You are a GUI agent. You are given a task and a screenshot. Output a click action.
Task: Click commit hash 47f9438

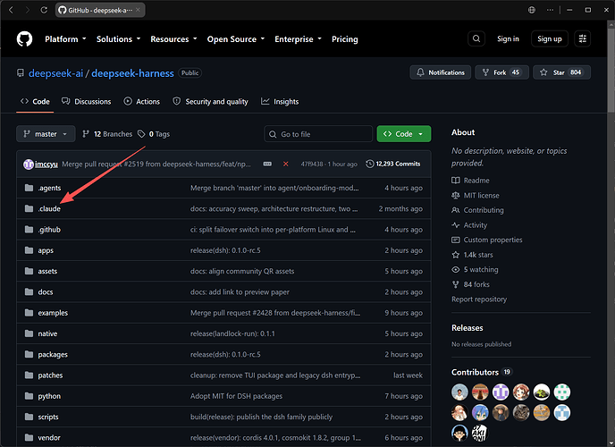[312, 164]
